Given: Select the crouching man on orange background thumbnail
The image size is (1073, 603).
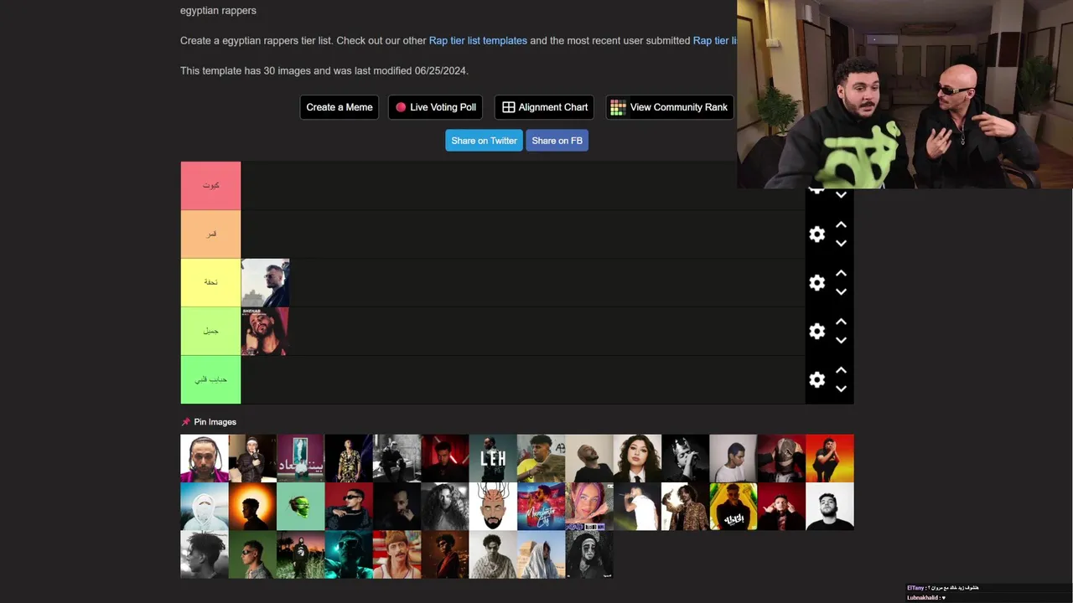Looking at the screenshot, I should pyautogui.click(x=830, y=458).
